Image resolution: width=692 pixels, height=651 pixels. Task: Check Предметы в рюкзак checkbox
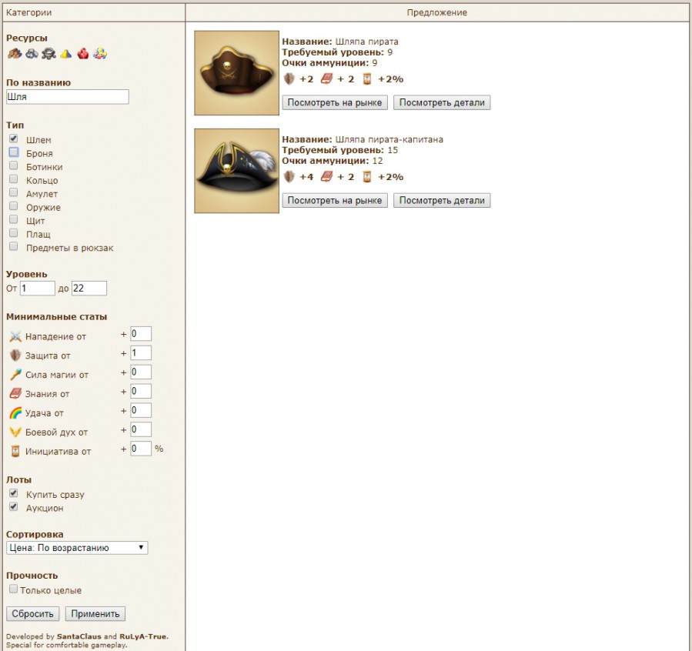click(14, 246)
